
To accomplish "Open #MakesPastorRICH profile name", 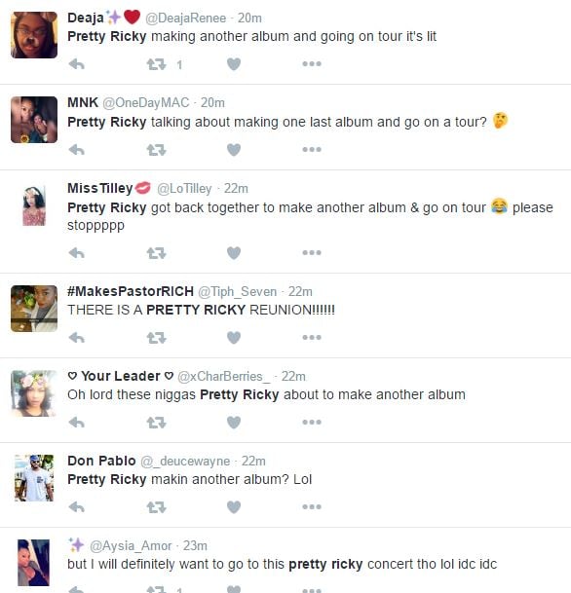I will pos(131,291).
